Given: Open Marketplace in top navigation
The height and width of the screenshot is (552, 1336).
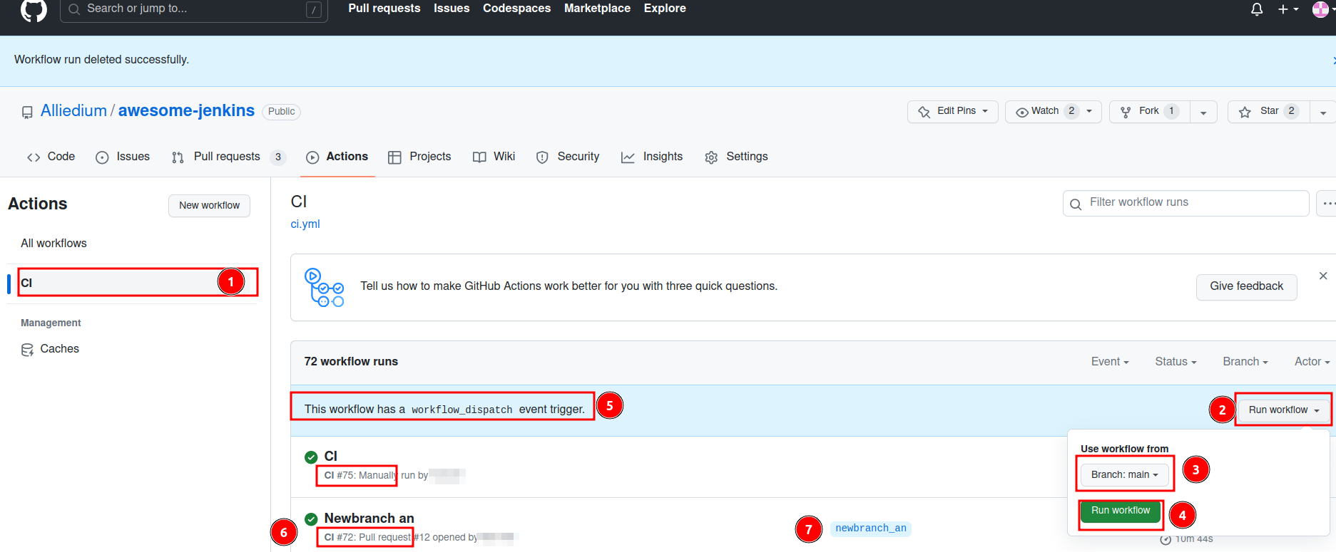Looking at the screenshot, I should click(597, 9).
